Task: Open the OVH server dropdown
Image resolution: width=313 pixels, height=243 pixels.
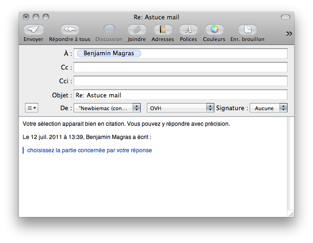Action: click(180, 108)
